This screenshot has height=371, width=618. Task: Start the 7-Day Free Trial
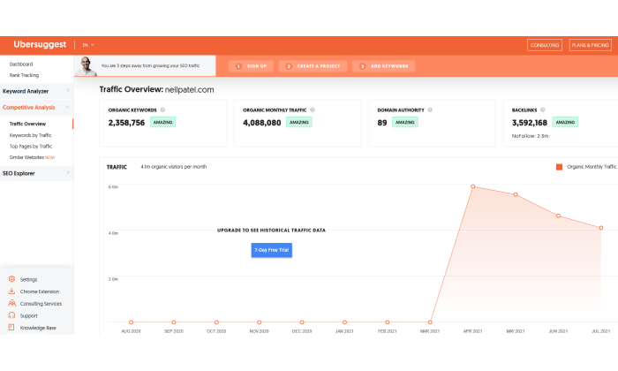click(x=272, y=250)
